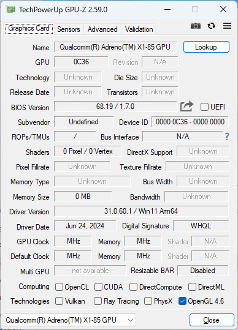This screenshot has width=238, height=330.
Task: Toggle the Ray Tracing checkbox
Action: coord(98,301)
